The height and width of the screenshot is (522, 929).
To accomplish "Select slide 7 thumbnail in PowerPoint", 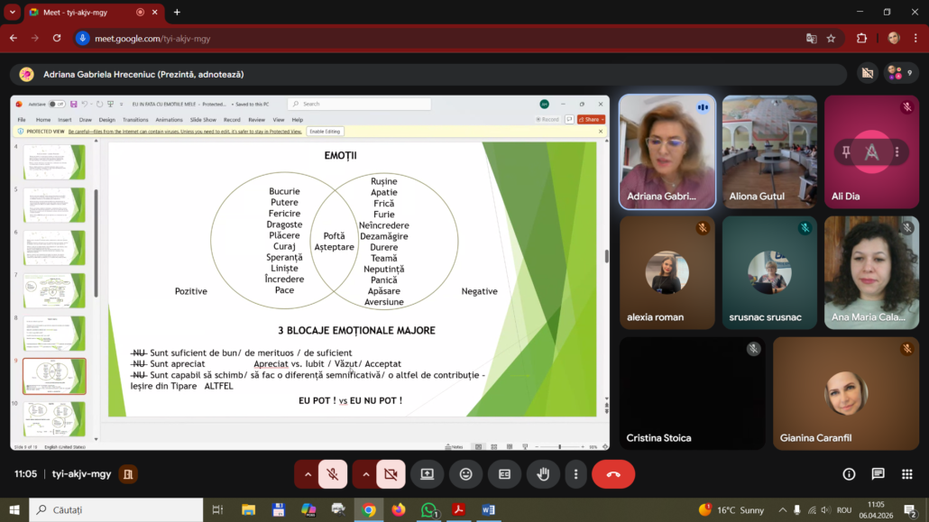I will [54, 290].
